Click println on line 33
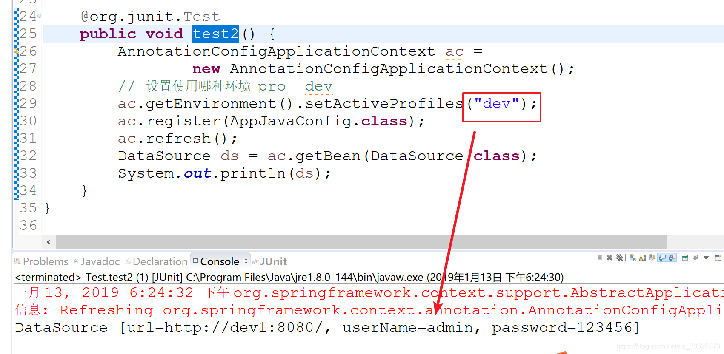724x354 pixels. [253, 173]
